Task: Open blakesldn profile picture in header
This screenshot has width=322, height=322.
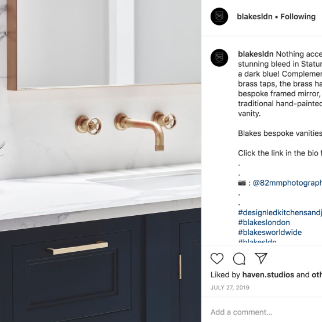Action: coord(219,16)
